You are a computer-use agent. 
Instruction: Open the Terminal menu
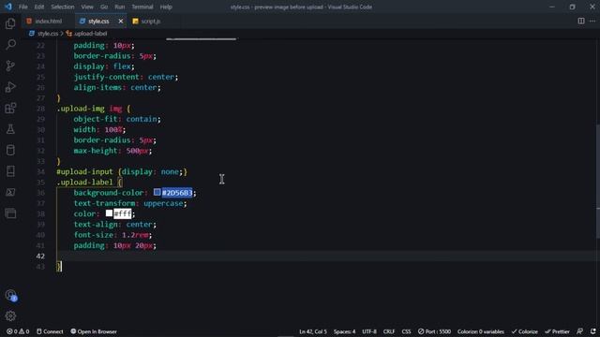point(142,7)
